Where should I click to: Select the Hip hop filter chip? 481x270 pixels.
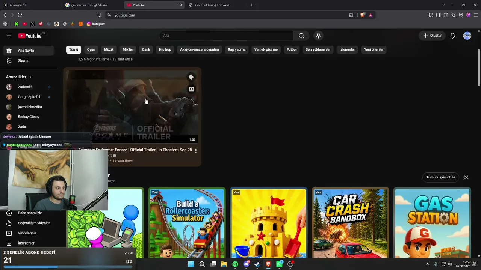pos(165,49)
